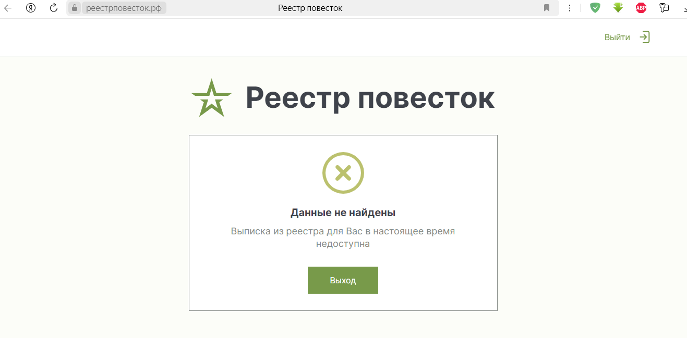
Task: Open the ABP Adblock Plus extension
Action: pos(641,8)
